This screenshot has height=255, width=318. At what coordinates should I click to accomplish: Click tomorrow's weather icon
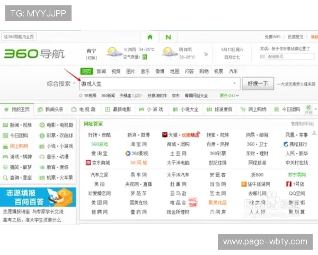pyautogui.click(x=169, y=52)
